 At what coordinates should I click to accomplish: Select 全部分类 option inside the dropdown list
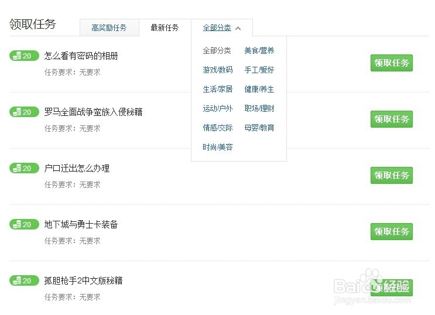(x=217, y=51)
